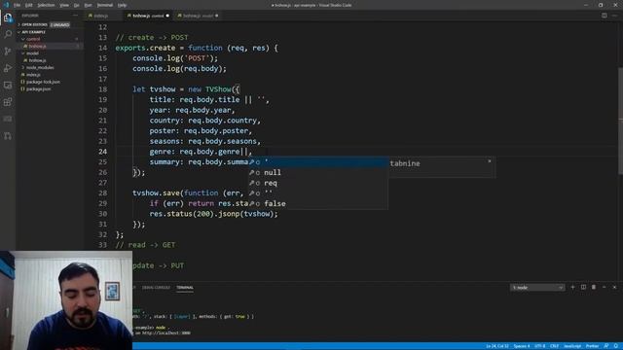Click line number 28 in the gutter

coord(102,193)
